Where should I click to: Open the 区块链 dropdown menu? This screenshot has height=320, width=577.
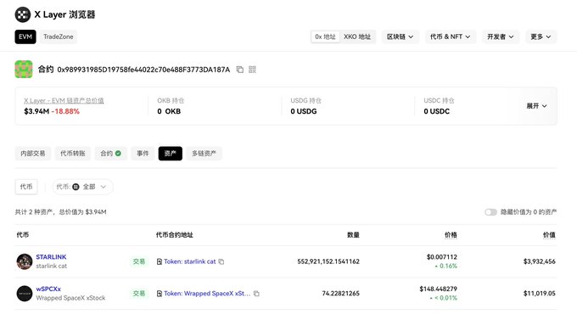pyautogui.click(x=400, y=36)
